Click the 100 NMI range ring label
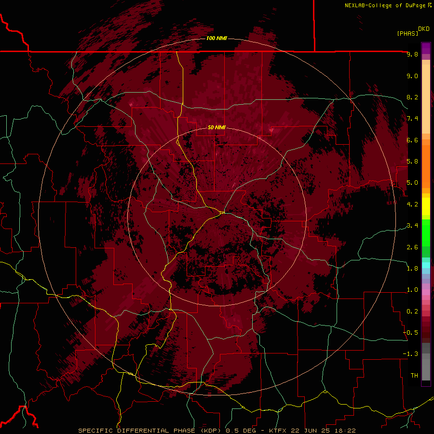434x434 pixels. (x=217, y=38)
